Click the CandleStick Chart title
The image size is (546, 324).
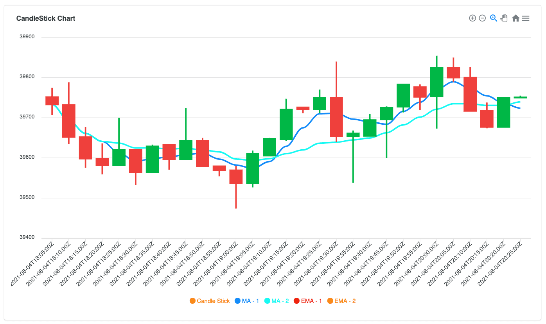[x=46, y=18]
